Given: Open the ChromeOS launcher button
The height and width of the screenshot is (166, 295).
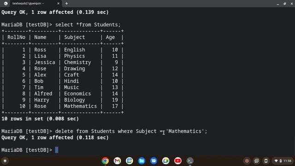Looking at the screenshot, I should click(x=5, y=161).
